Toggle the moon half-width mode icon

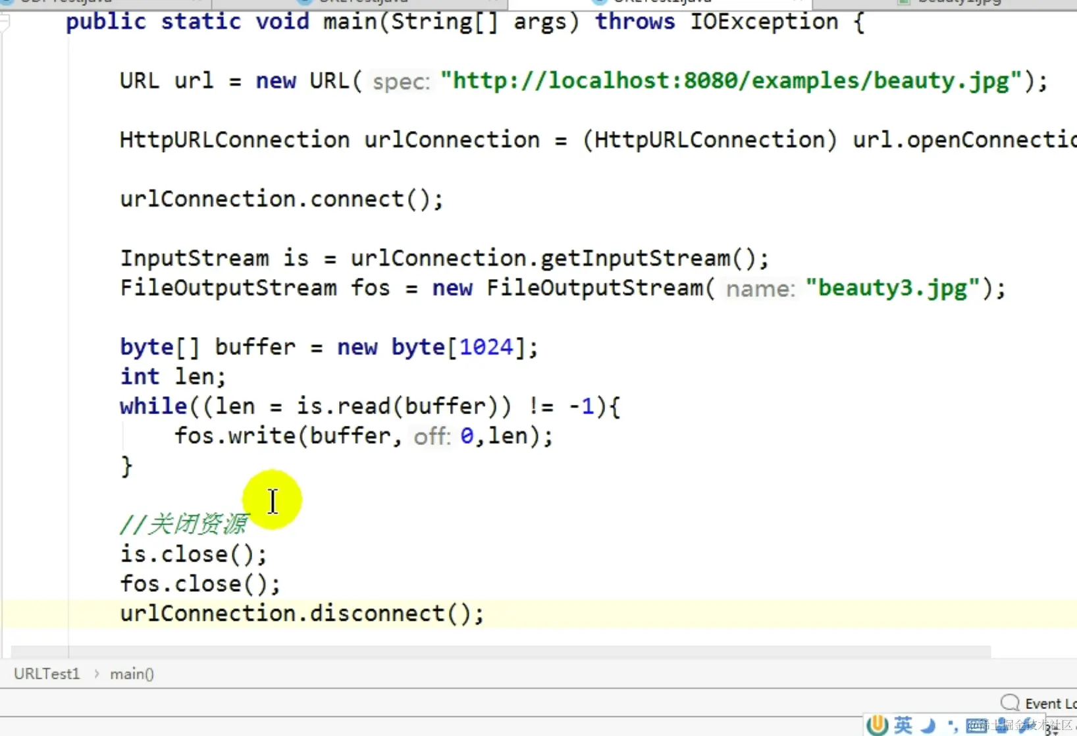tap(928, 725)
